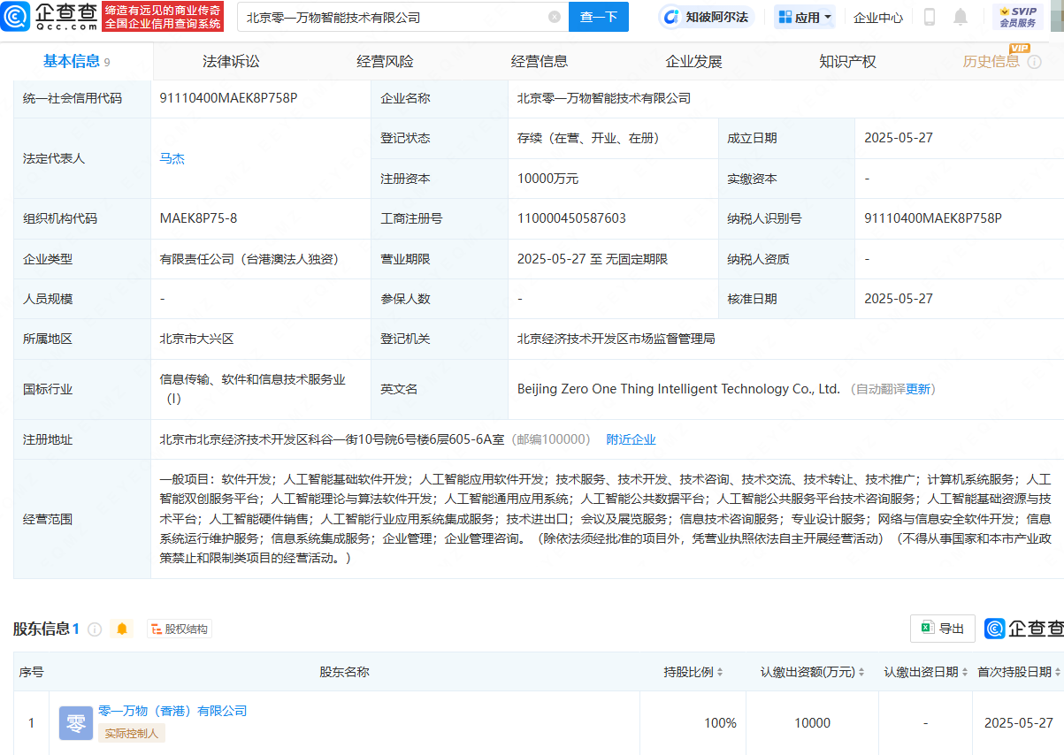Clear the search box with the X icon
The height and width of the screenshot is (755, 1064).
(555, 17)
